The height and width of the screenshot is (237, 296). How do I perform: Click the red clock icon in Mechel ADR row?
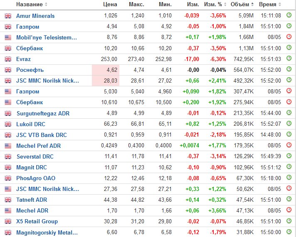coord(289,210)
